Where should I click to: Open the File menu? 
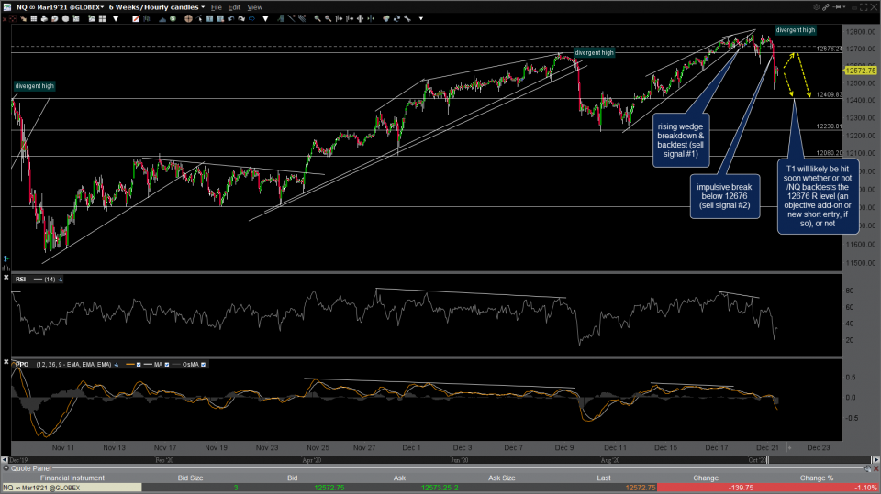tap(216, 7)
